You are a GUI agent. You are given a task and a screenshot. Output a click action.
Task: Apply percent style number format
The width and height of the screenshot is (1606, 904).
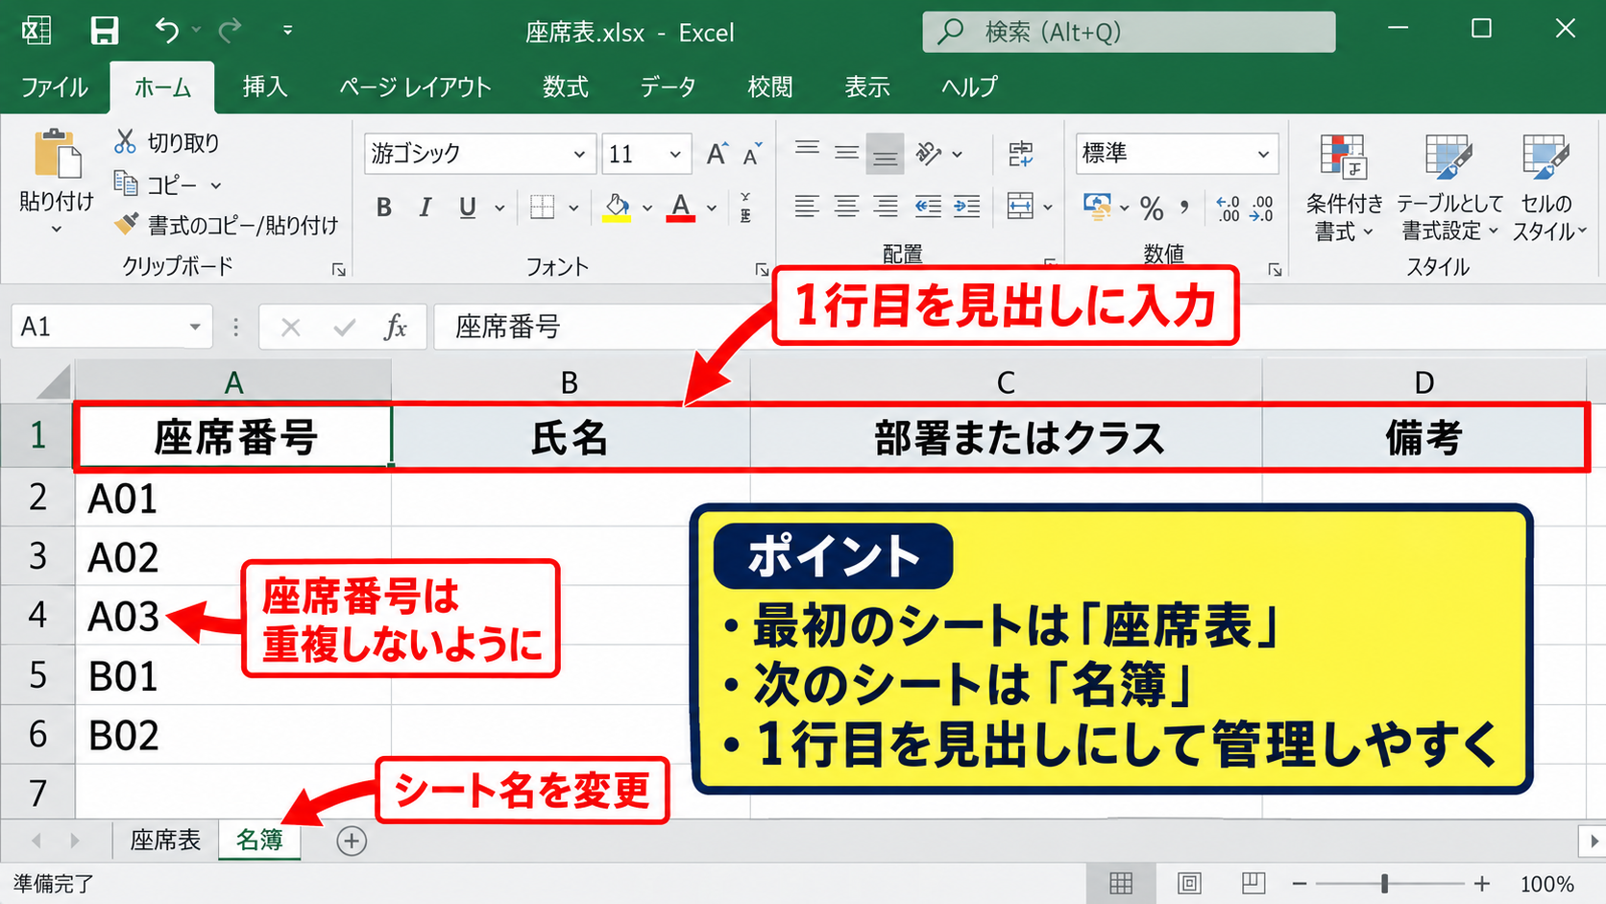(1152, 208)
